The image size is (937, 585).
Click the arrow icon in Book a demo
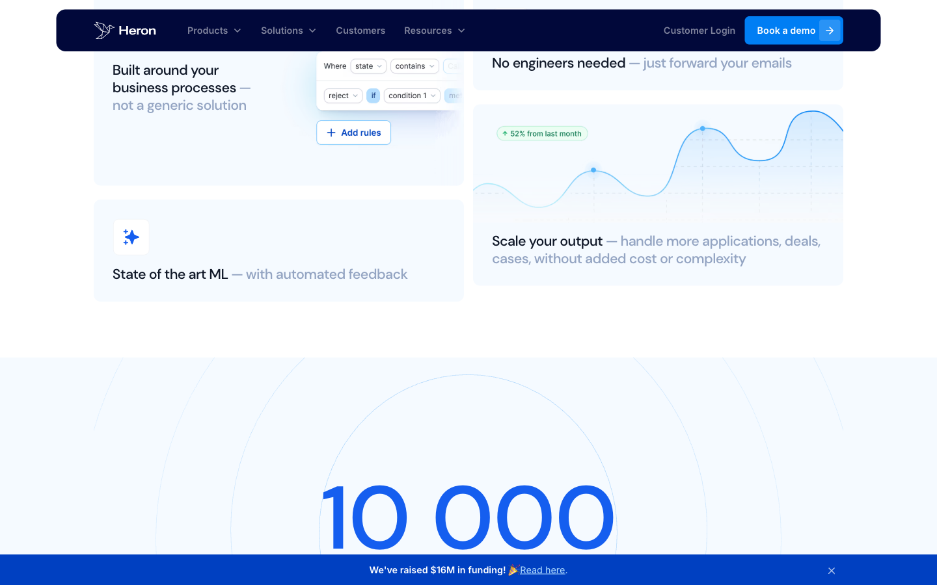(830, 31)
